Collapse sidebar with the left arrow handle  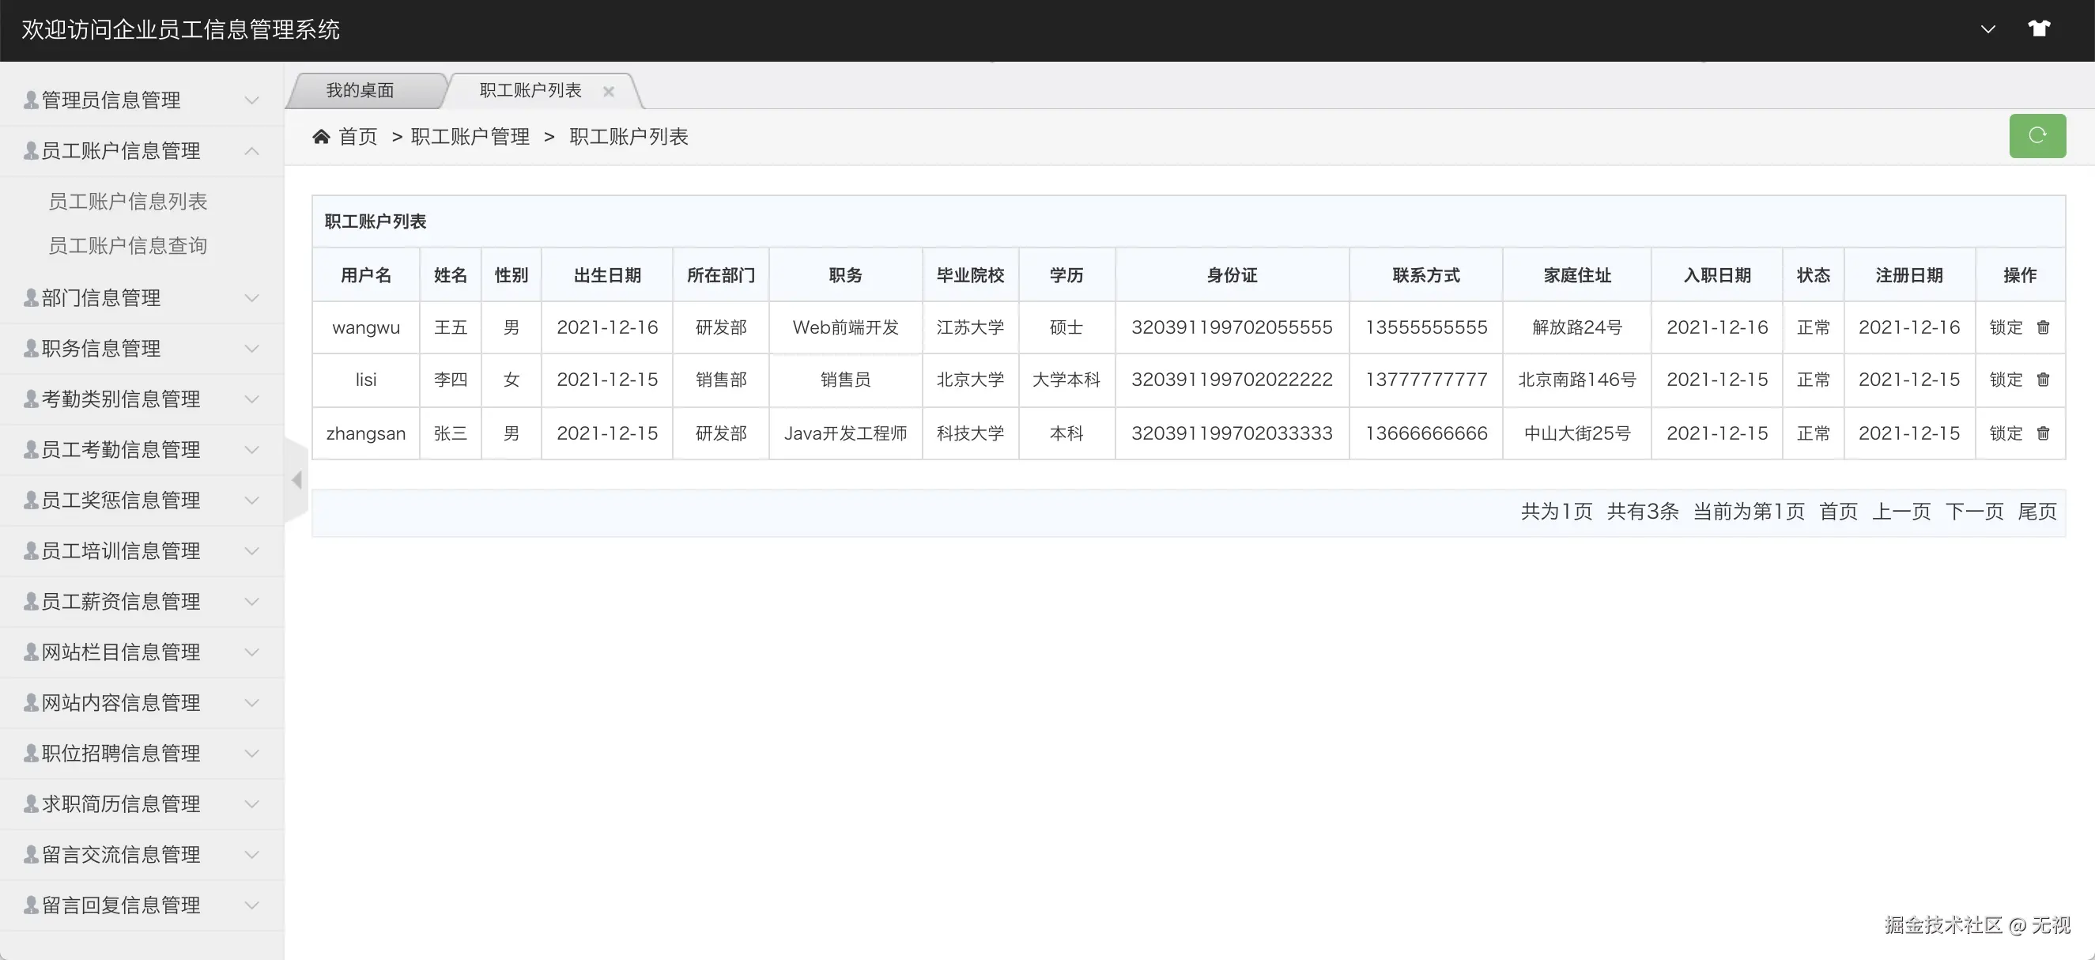[296, 480]
